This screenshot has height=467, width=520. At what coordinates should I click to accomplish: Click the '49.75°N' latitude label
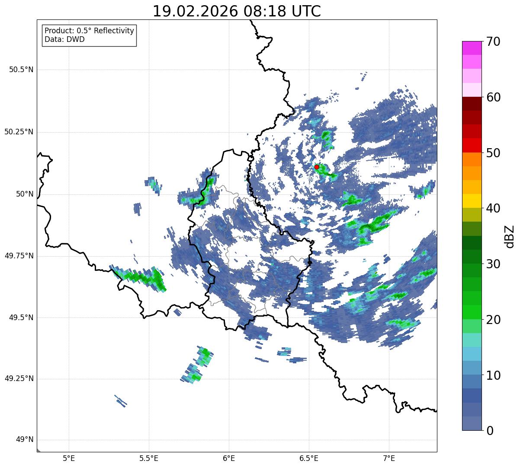click(19, 256)
